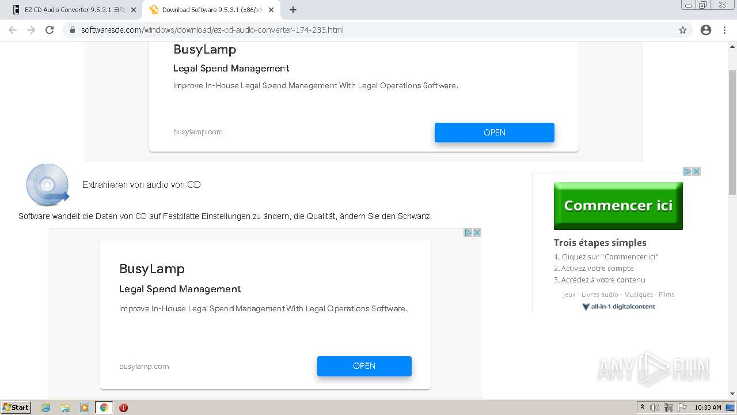Close the lower BusyLamp ad with X
This screenshot has height=415, width=737.
pos(477,232)
